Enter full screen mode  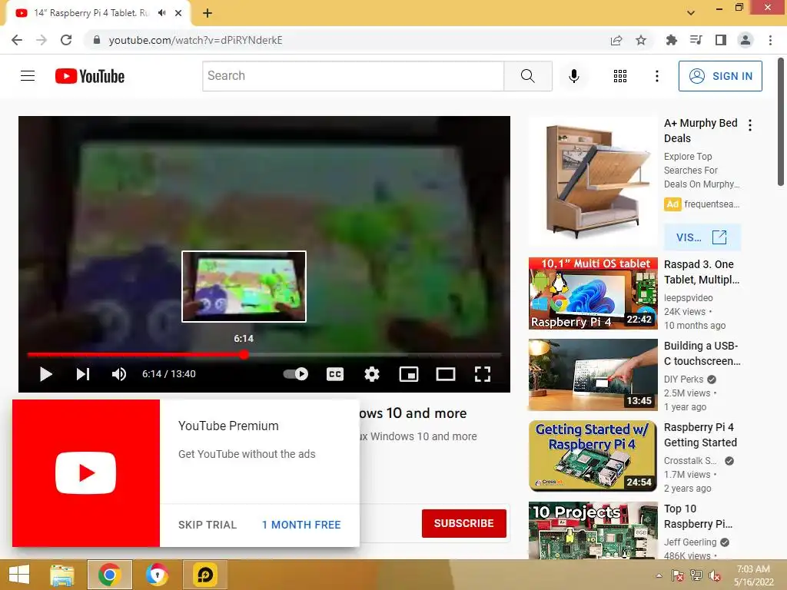(483, 374)
